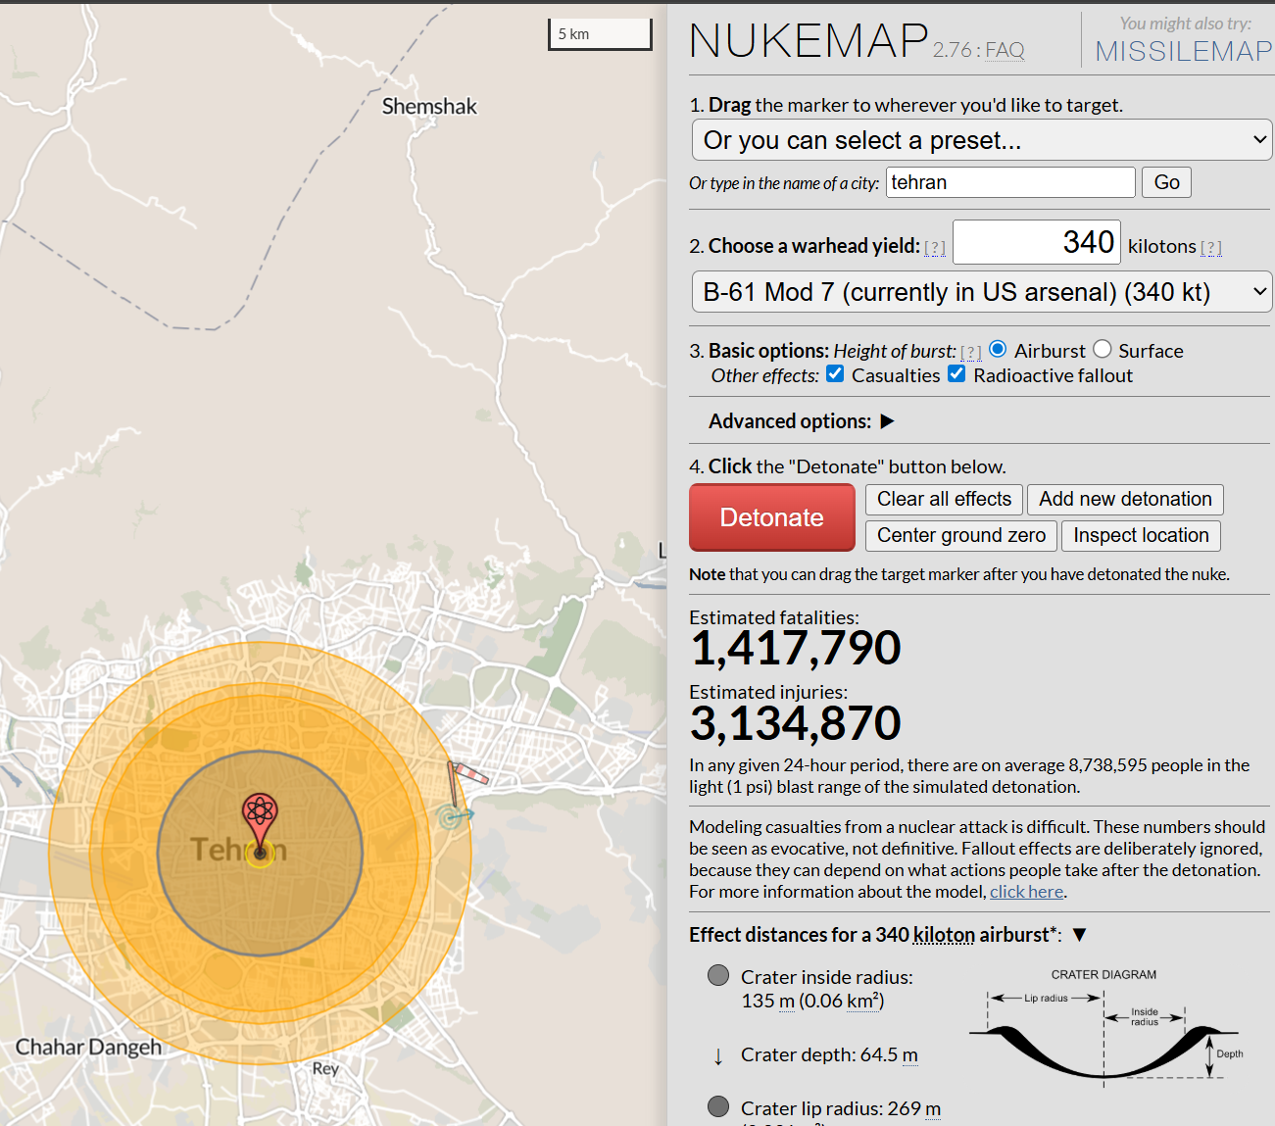Click the Chahar Dangeh label on the map
1275x1126 pixels.
[88, 1047]
